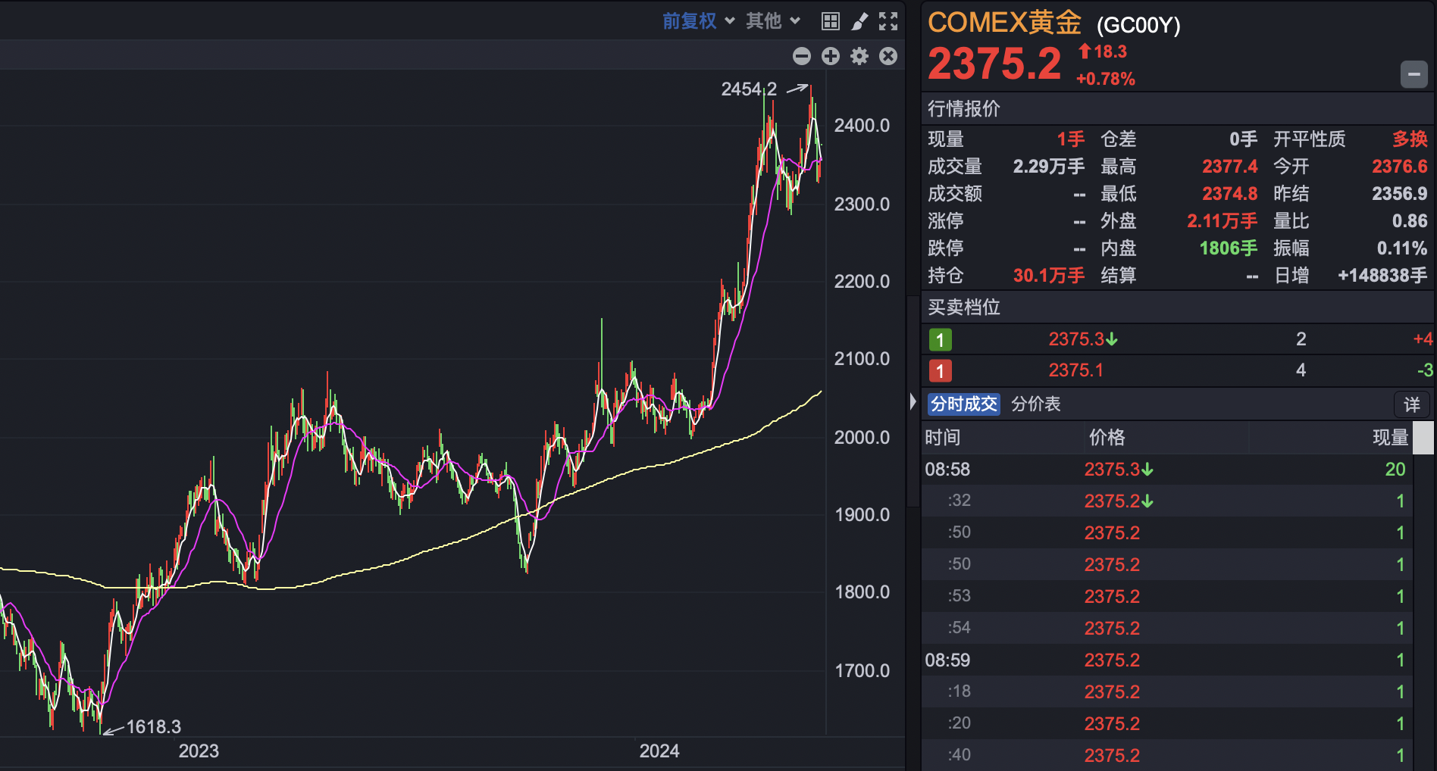Open the grid layout icon

click(x=831, y=21)
